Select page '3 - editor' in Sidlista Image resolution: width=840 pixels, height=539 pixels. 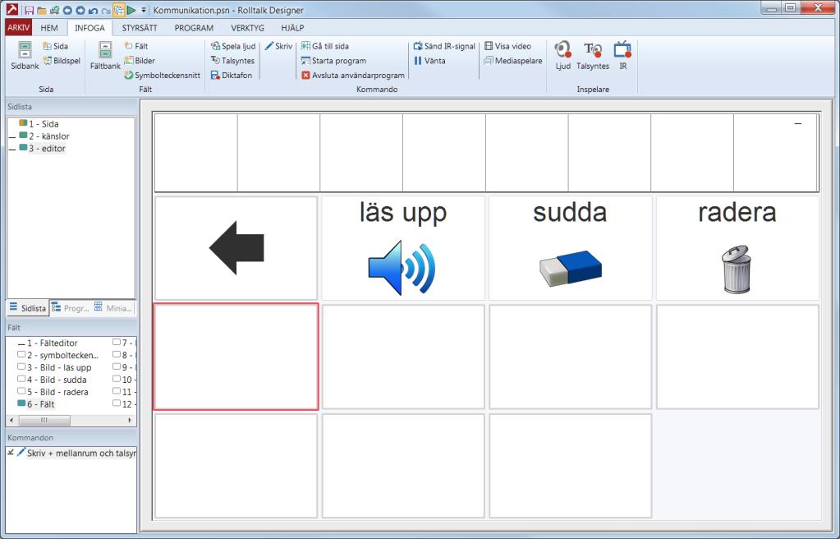[43, 149]
